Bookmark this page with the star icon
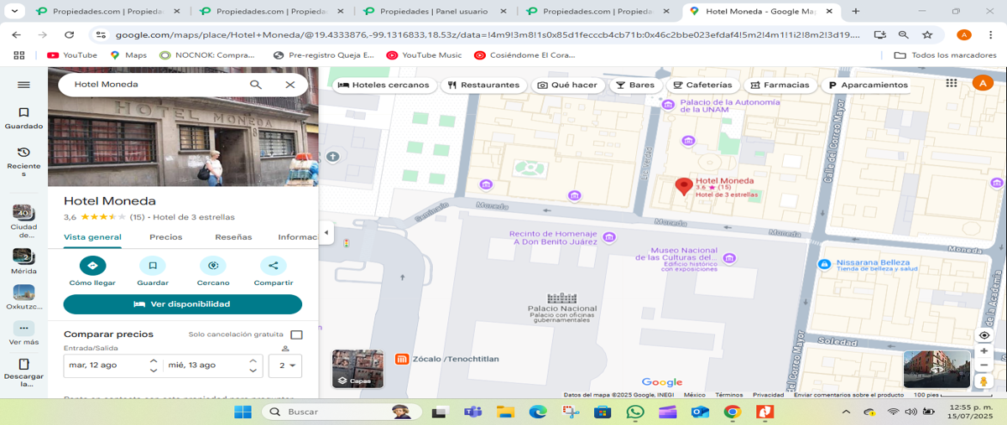1007x425 pixels. [x=927, y=34]
